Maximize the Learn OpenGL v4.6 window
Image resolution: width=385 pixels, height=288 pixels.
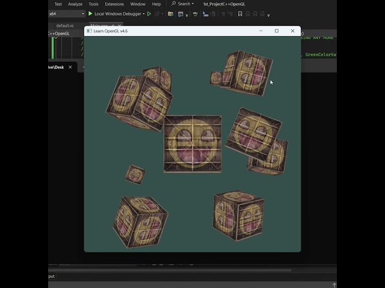point(277,31)
